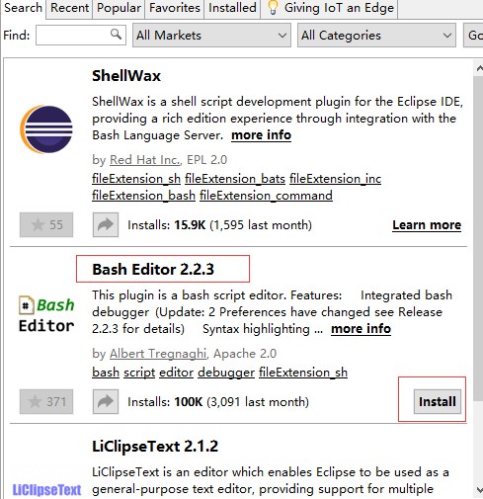Select the fileExtension_bats tag
The image size is (483, 499).
tap(235, 179)
